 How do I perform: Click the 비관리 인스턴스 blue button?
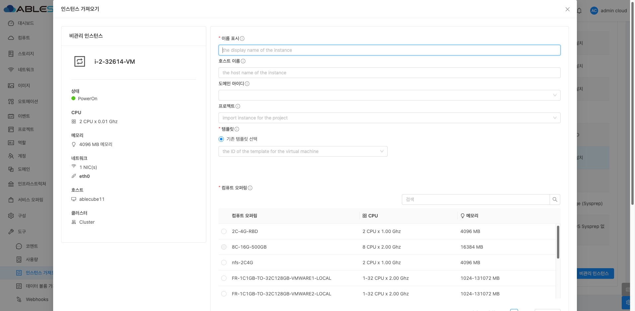594,273
